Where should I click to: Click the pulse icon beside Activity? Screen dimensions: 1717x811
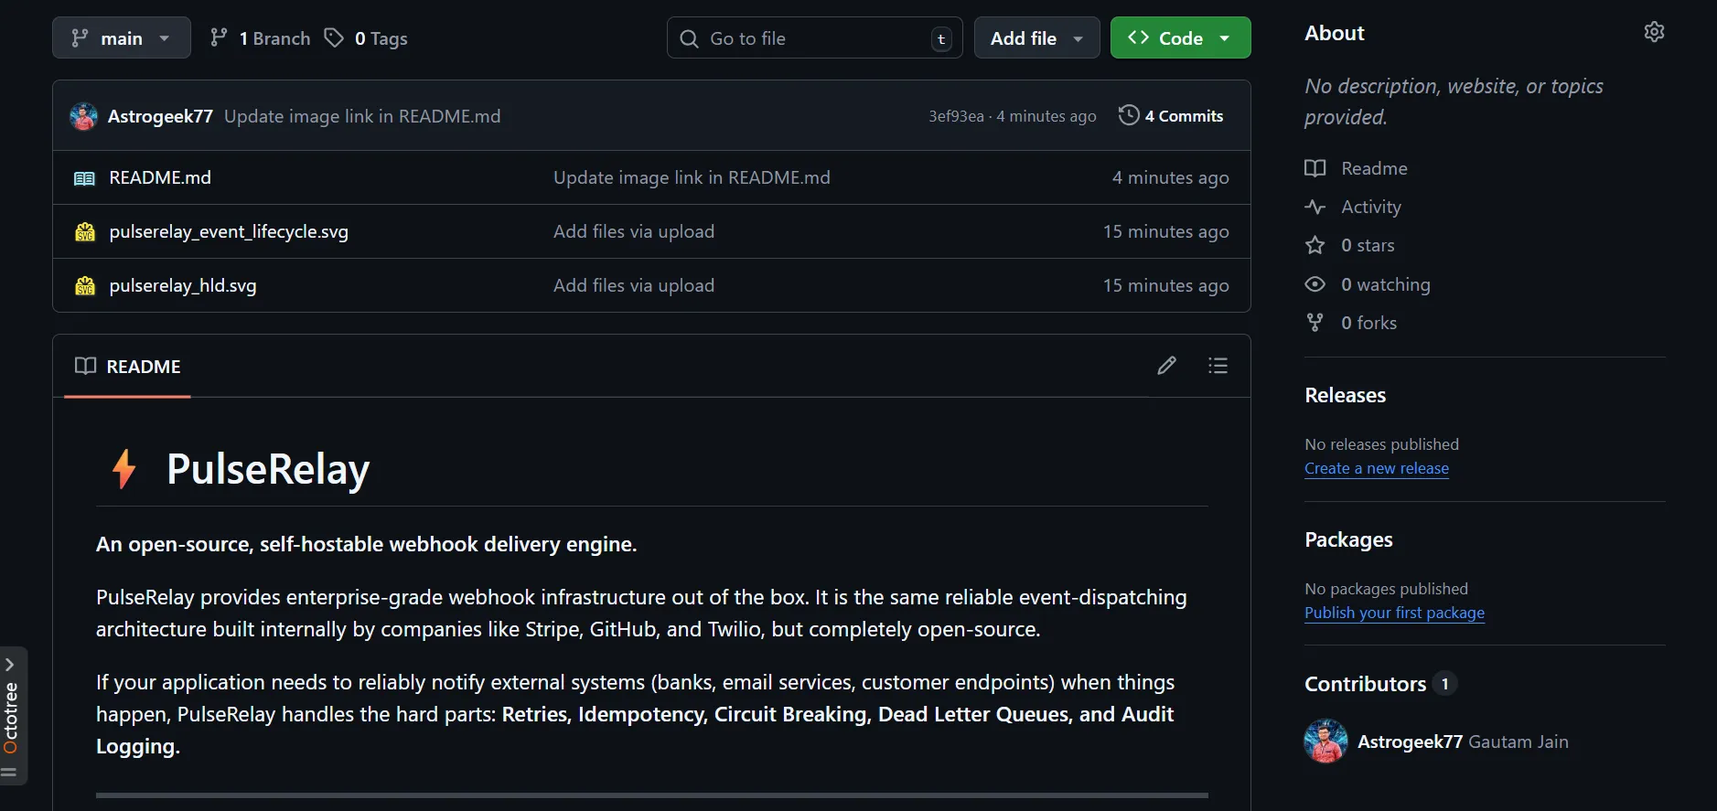(x=1315, y=207)
